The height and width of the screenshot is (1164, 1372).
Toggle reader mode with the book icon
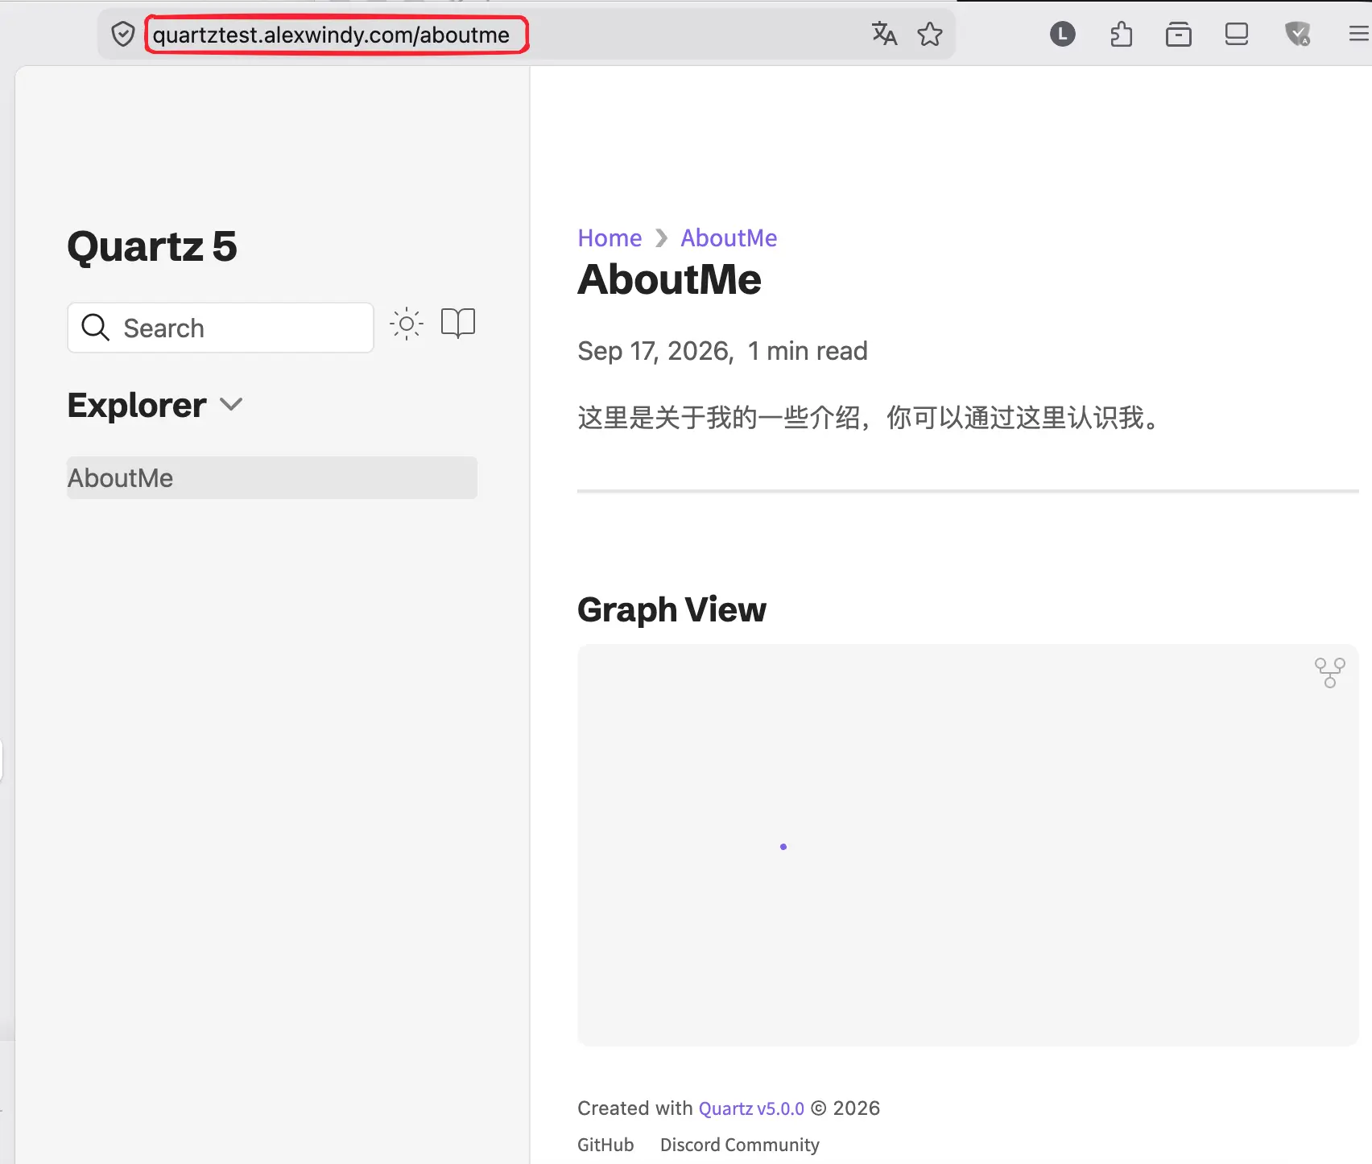[458, 324]
